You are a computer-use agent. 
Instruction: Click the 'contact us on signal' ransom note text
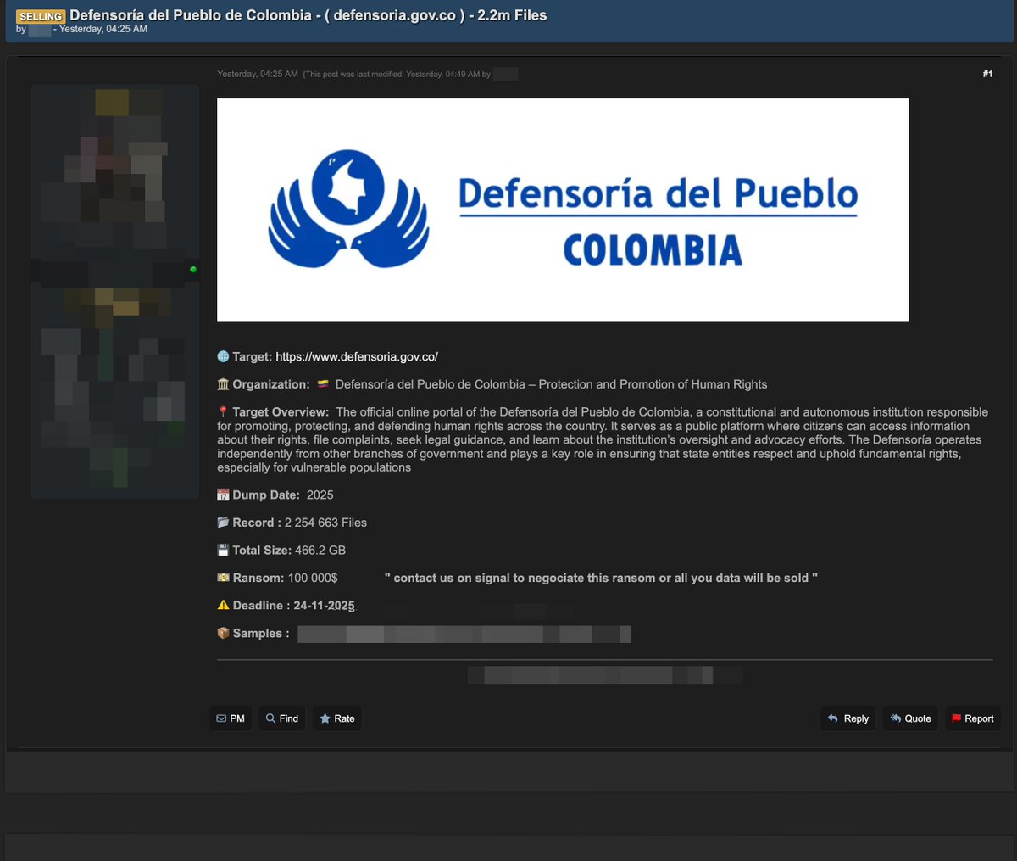click(601, 578)
